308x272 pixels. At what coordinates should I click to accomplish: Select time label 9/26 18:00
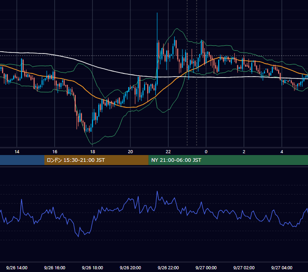point(92,267)
